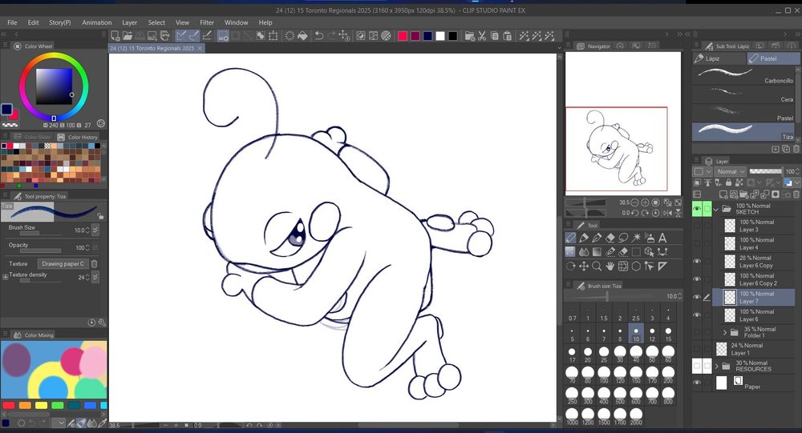802x433 pixels.
Task: Hide Layer 6 Copy with eye icon
Action: point(697,262)
